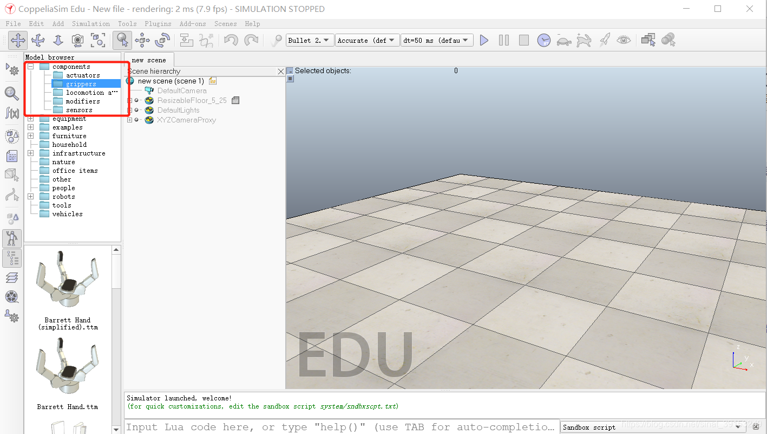
Task: Click the undo arrow
Action: (x=231, y=40)
